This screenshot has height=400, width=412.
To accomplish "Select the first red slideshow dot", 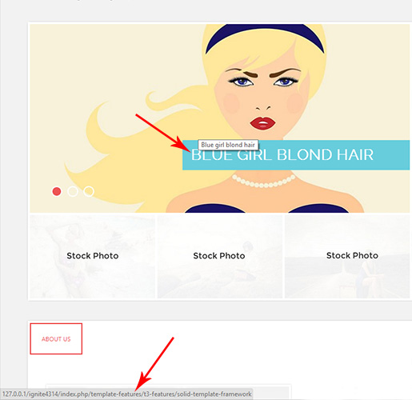I will (57, 191).
